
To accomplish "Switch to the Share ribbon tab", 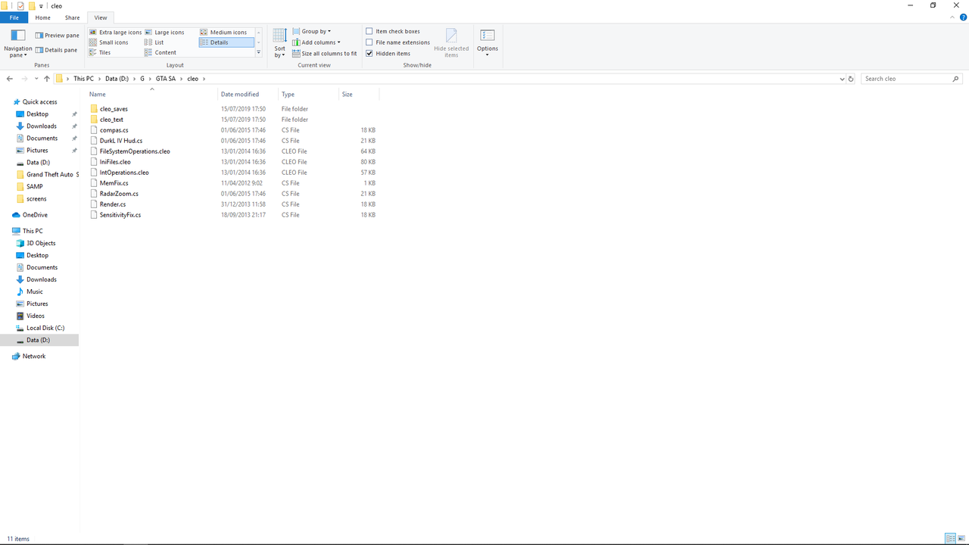I will coord(72,17).
